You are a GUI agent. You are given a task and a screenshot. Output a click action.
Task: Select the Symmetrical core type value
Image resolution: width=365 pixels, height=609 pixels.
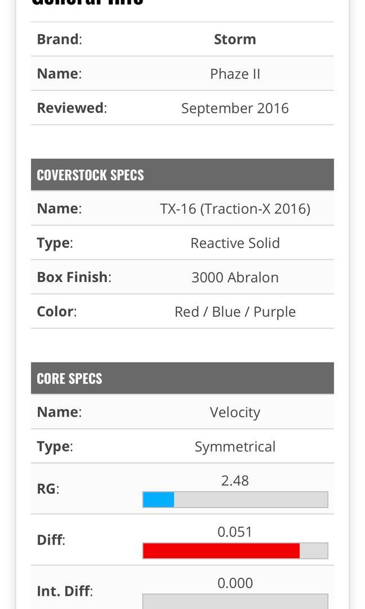tap(235, 447)
